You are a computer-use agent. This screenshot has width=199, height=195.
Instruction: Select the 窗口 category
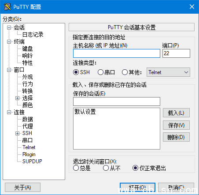point(19,70)
